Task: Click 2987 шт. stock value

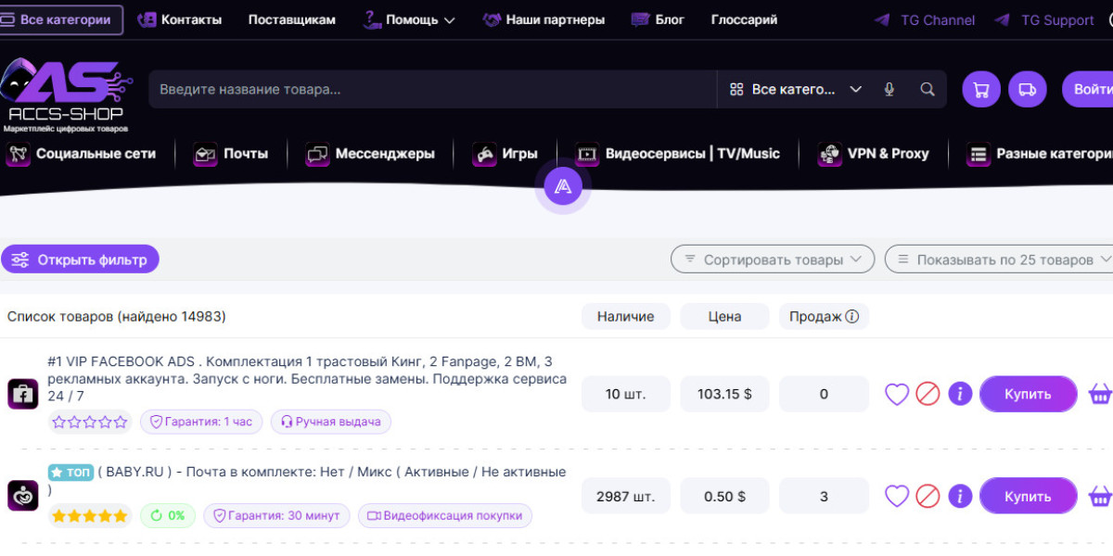Action: (x=626, y=496)
